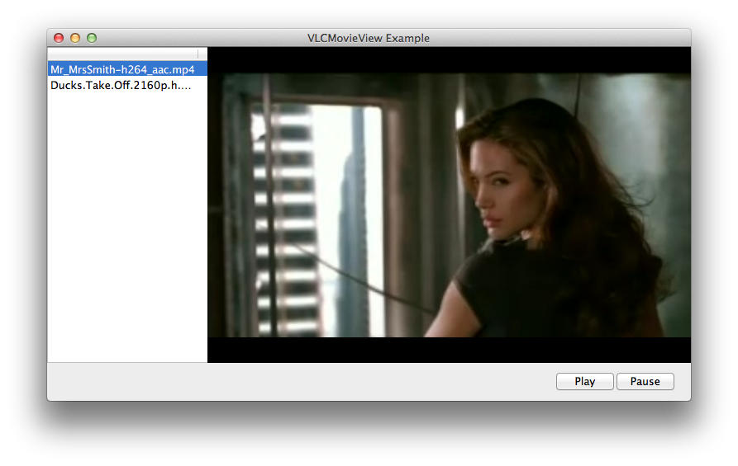The image size is (738, 466).
Task: Click the playlist table column header
Action: tap(122, 54)
